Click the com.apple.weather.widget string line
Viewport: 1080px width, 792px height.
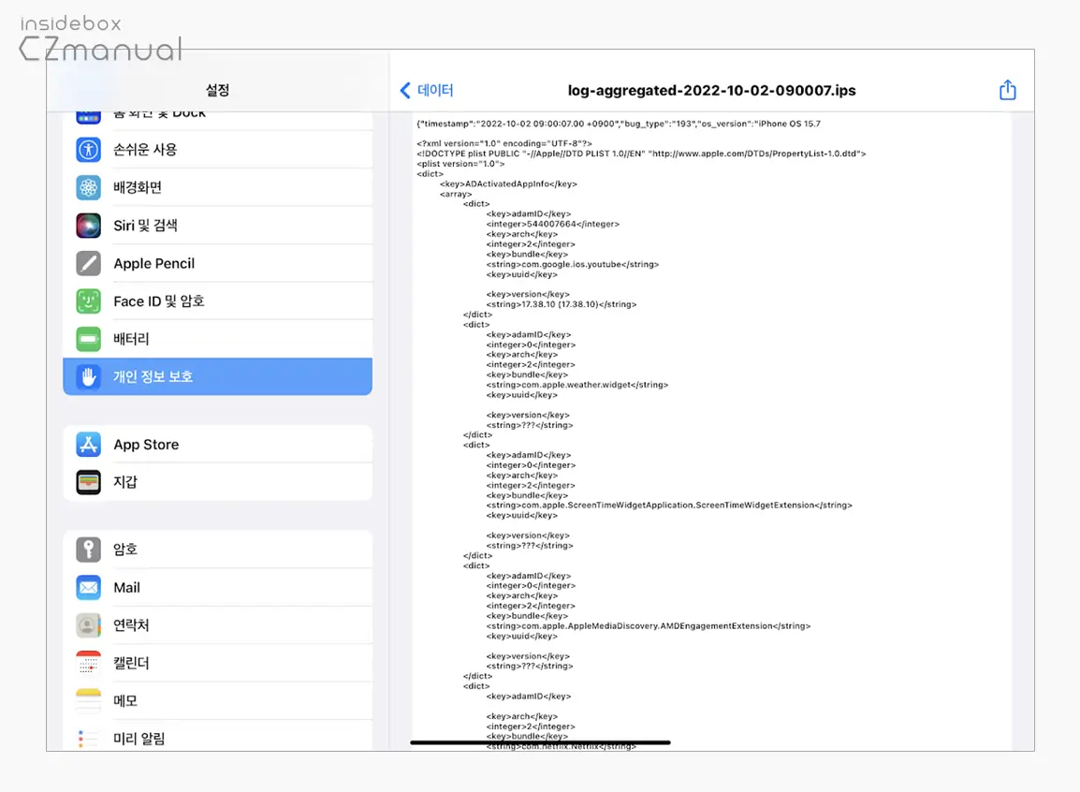click(577, 385)
